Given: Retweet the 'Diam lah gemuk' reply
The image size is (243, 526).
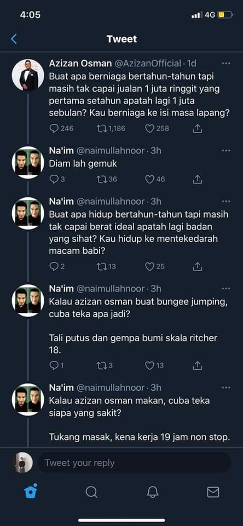Looking at the screenshot, I should 102,180.
